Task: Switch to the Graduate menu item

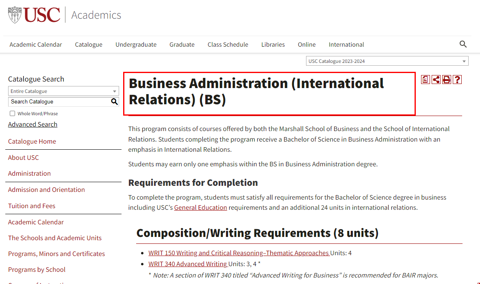Action: pyautogui.click(x=182, y=44)
